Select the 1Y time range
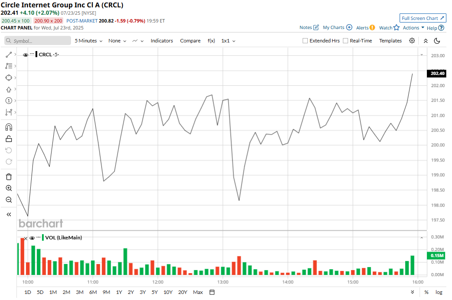Screen dimensions: 452x300 [119, 292]
